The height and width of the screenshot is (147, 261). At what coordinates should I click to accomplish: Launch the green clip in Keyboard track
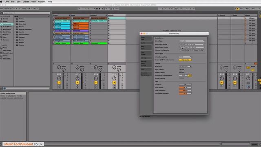[x=91, y=43]
